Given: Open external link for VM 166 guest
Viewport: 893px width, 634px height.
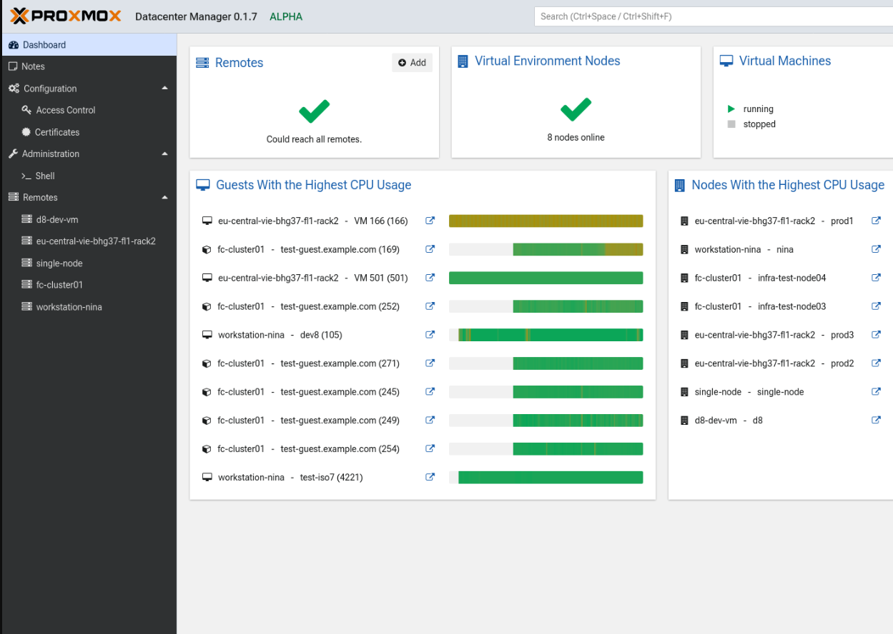Looking at the screenshot, I should pos(430,221).
